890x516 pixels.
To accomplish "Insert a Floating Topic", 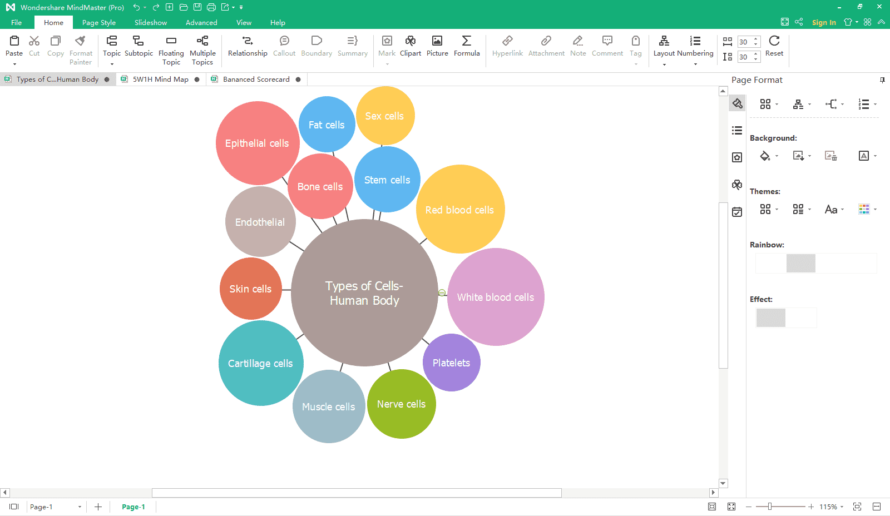I will pos(171,47).
